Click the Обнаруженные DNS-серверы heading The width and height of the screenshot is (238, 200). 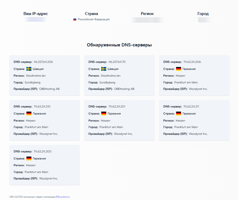tap(119, 45)
